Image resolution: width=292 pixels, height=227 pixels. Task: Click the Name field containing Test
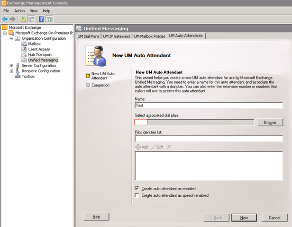pos(209,105)
